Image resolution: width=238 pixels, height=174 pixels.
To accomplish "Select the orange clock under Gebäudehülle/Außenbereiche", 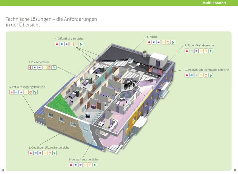I will point(50,153).
